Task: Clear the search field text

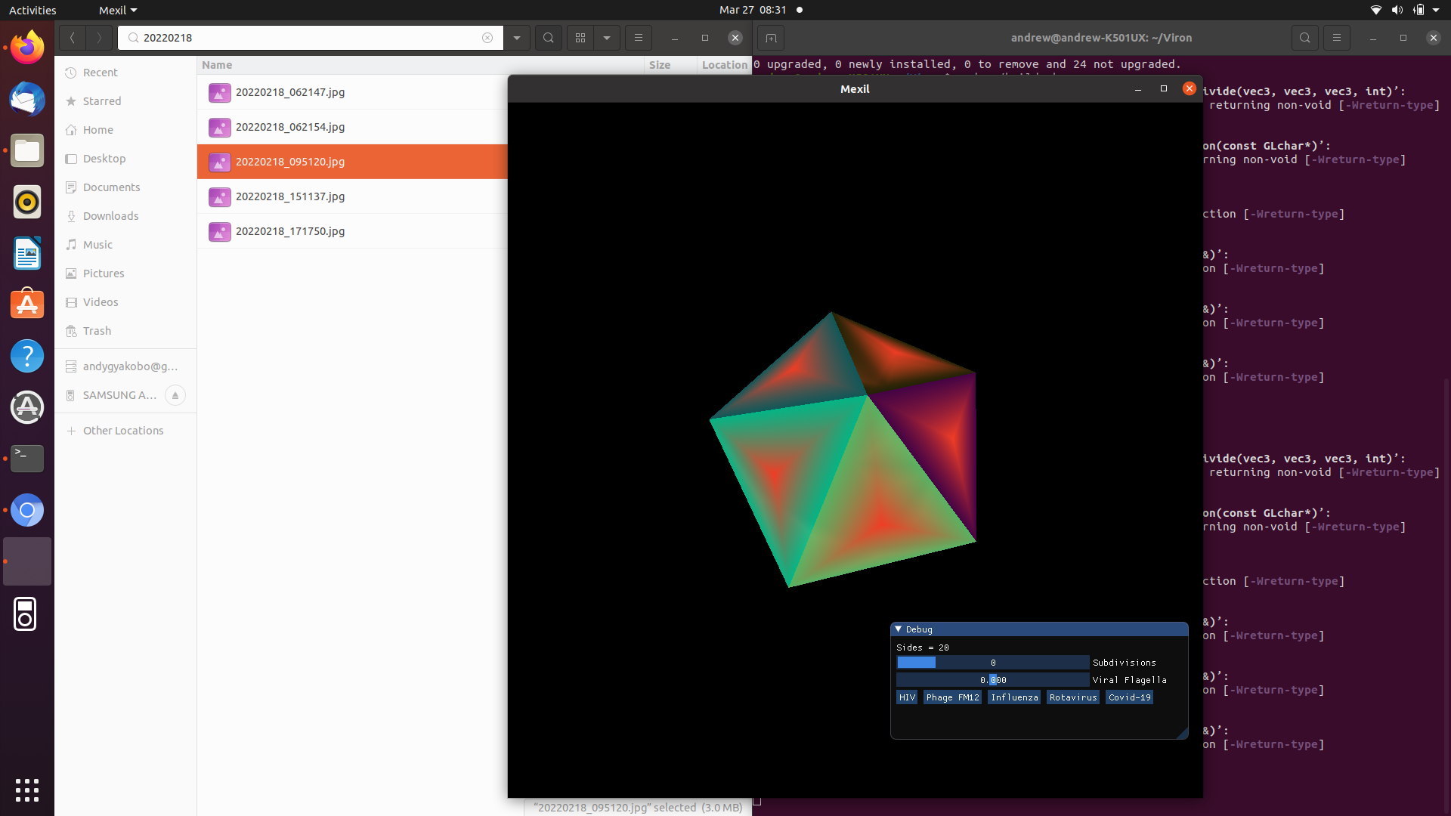Action: pos(487,38)
